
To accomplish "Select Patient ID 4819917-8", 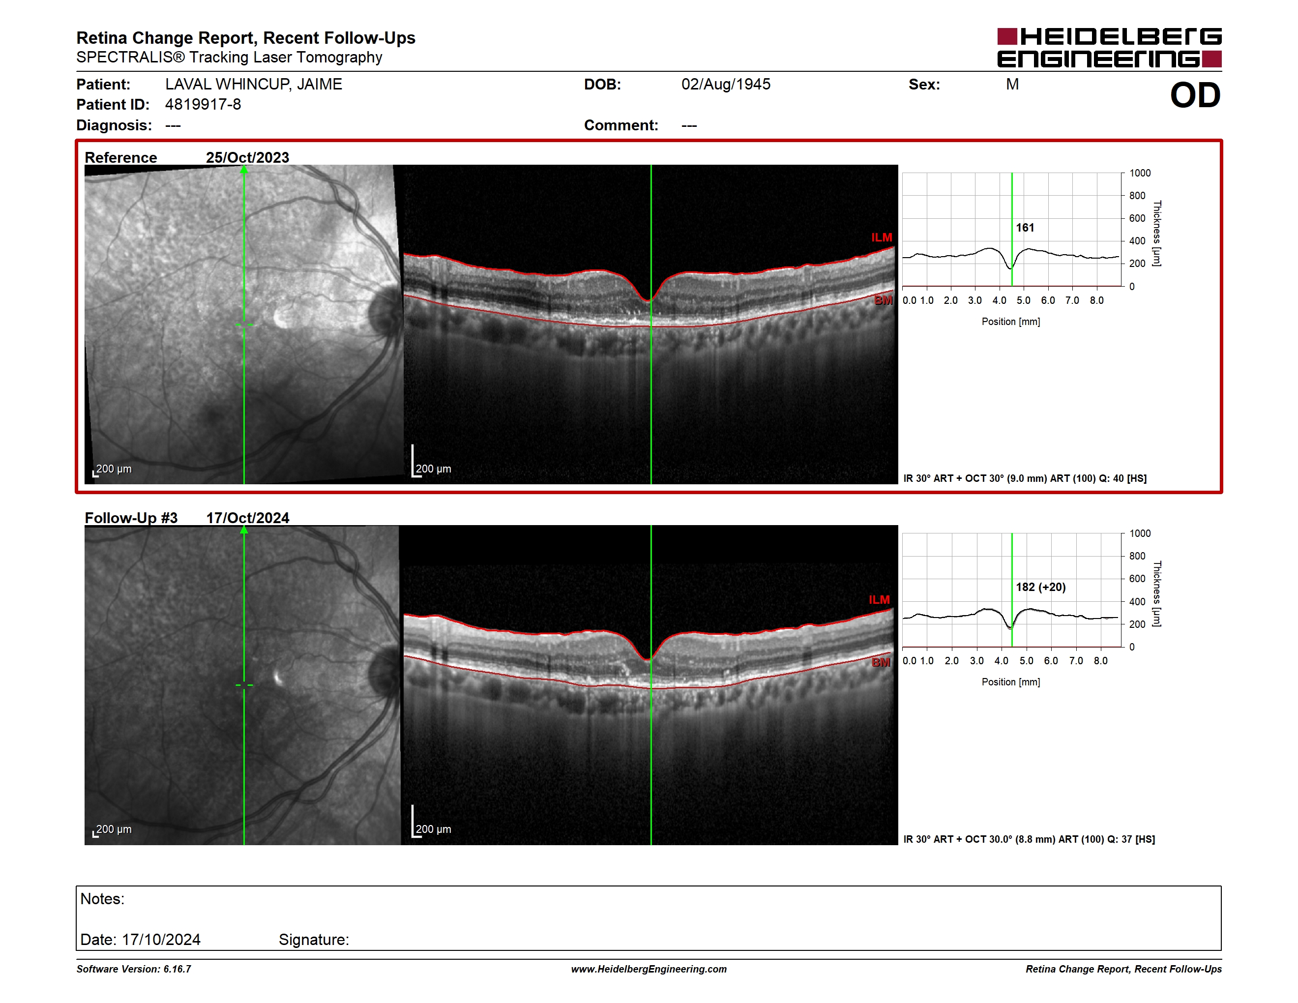I will pyautogui.click(x=203, y=105).
